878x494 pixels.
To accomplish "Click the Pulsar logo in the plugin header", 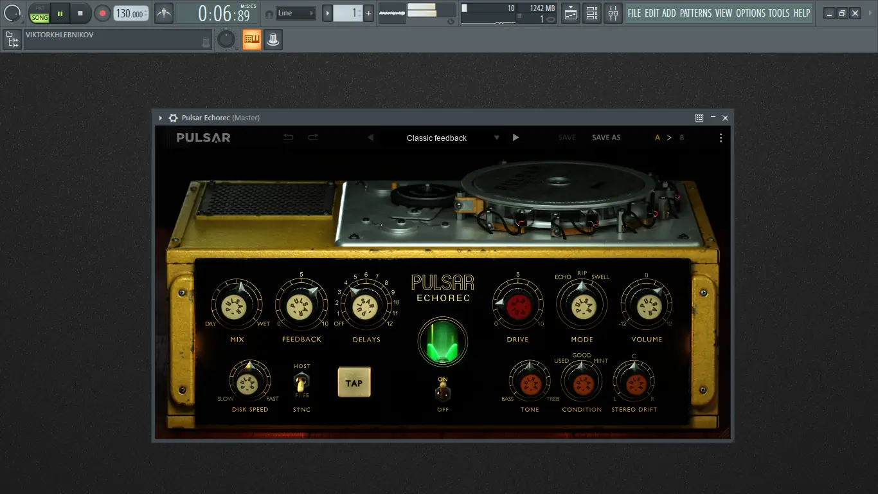I will click(204, 138).
